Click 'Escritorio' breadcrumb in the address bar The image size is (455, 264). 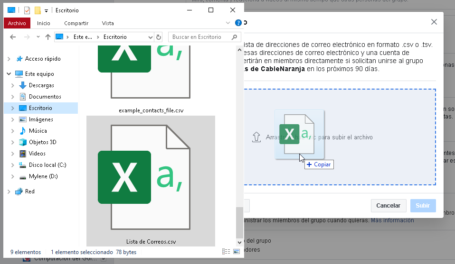pyautogui.click(x=115, y=37)
